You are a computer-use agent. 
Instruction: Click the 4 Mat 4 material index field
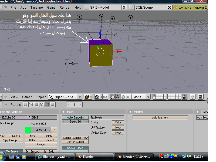[x=41, y=130]
